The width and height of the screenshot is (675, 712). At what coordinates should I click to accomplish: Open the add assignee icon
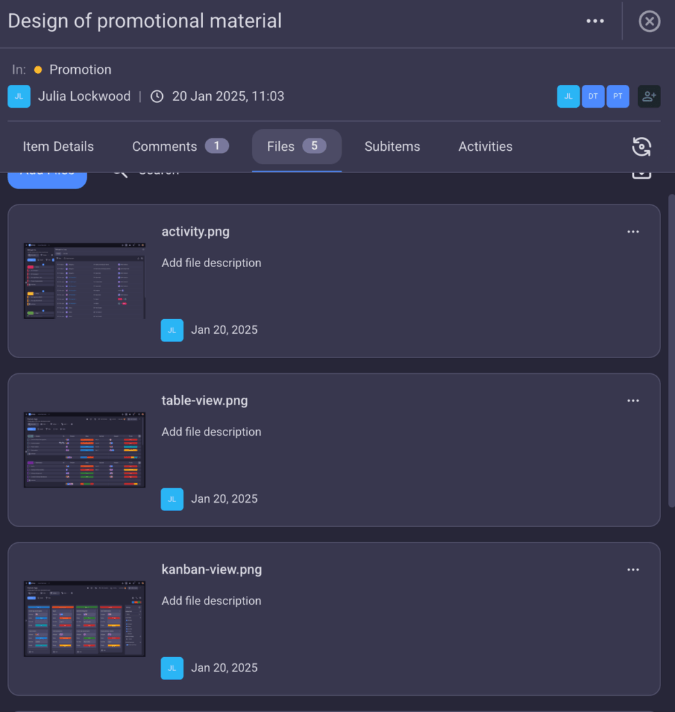tap(649, 97)
